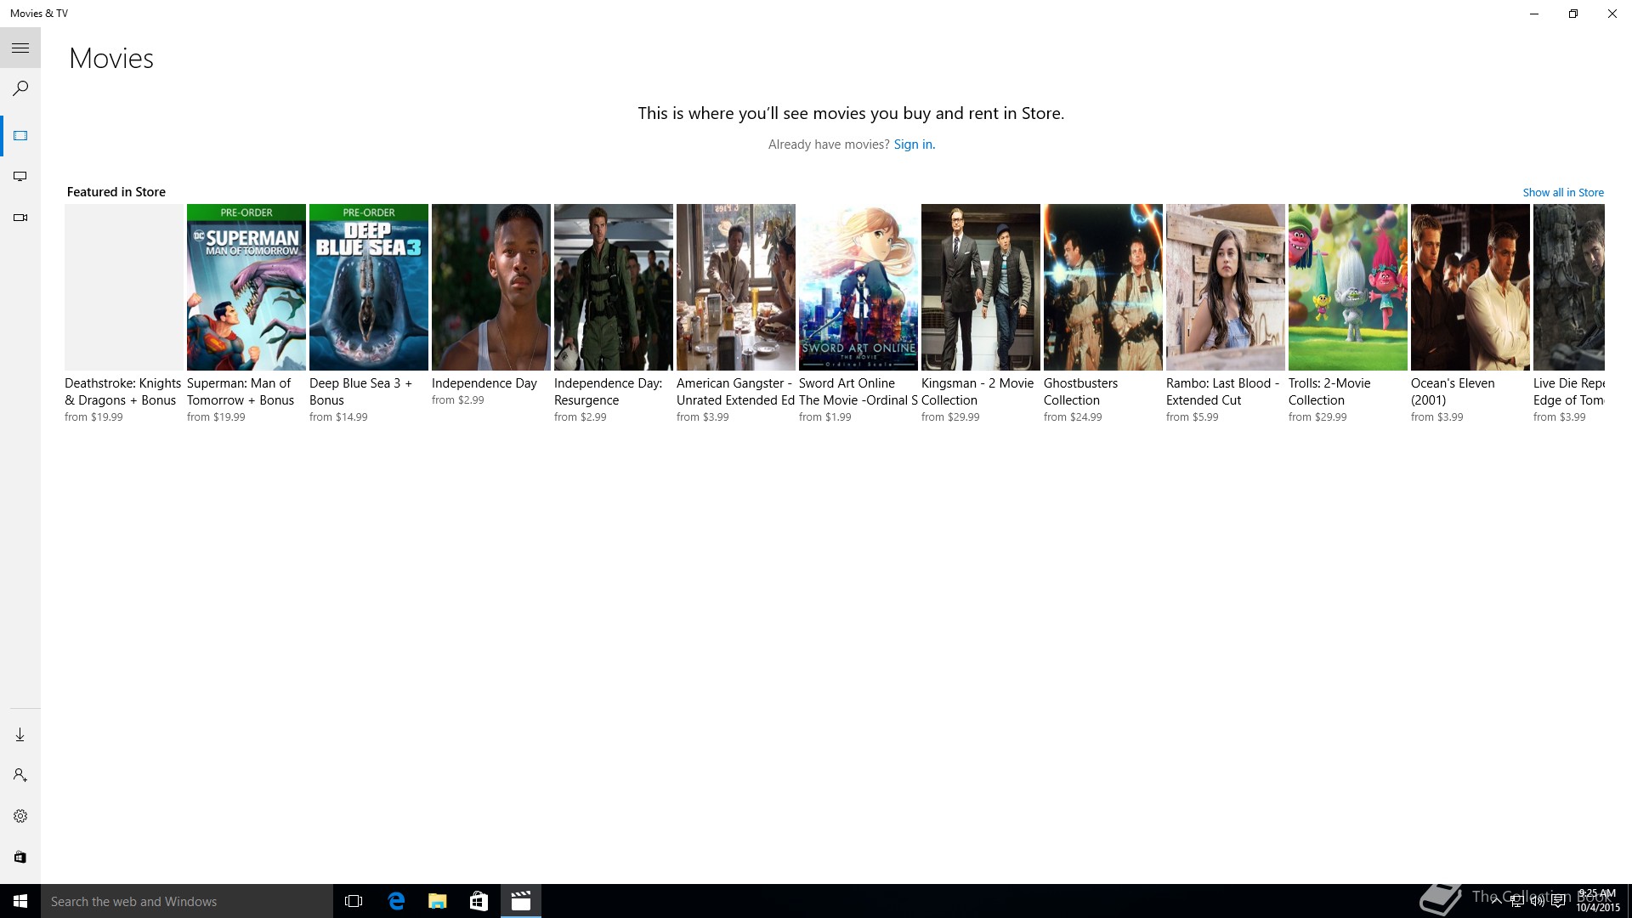1632x918 pixels.
Task: Click Ghostbusters Collection title text
Action: coord(1080,392)
